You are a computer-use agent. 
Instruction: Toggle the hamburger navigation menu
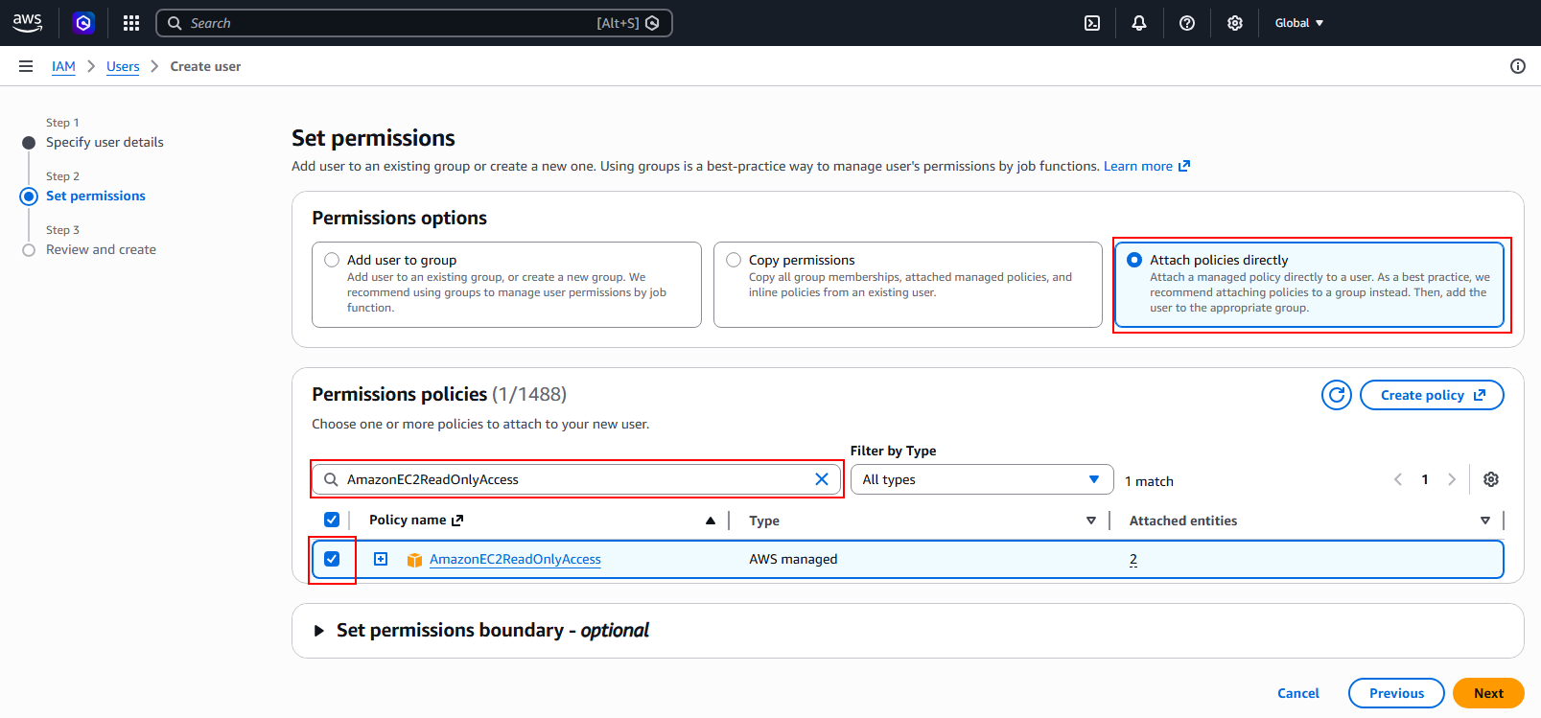point(26,66)
